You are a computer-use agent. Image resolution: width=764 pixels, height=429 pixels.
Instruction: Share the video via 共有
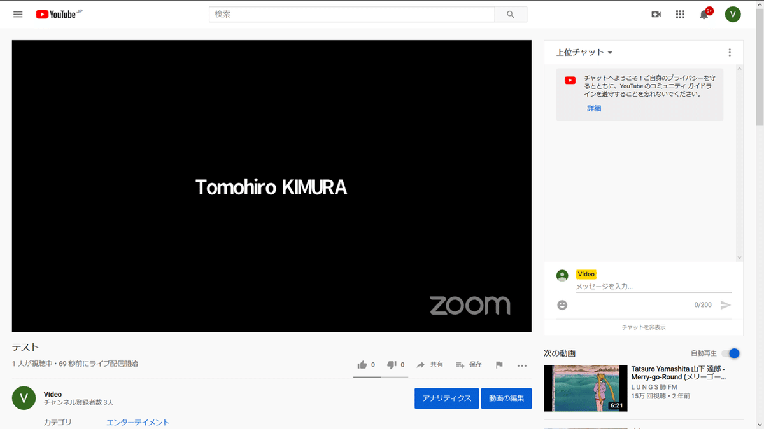coord(430,365)
